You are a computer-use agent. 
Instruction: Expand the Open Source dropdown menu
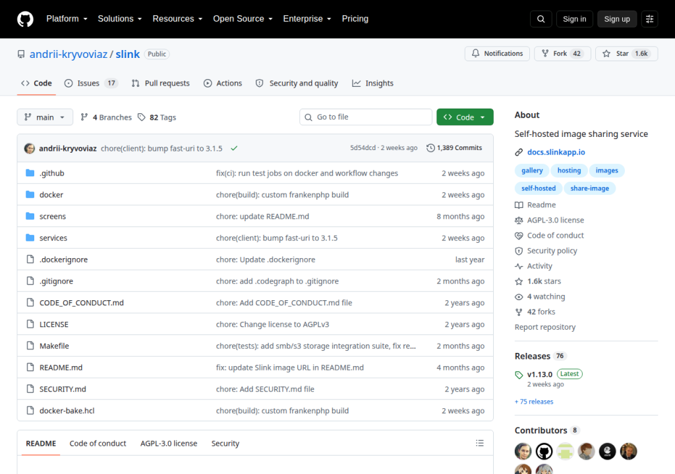pos(243,19)
